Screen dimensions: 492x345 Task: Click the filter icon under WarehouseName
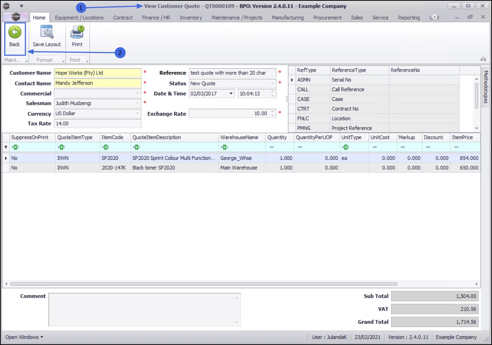[224, 147]
